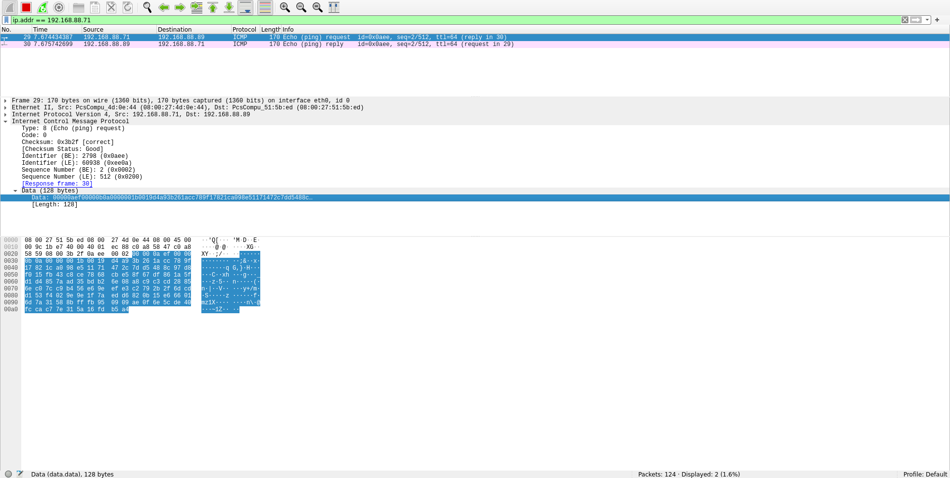Jump to first packet icon
The image size is (950, 478).
pyautogui.click(x=213, y=7)
